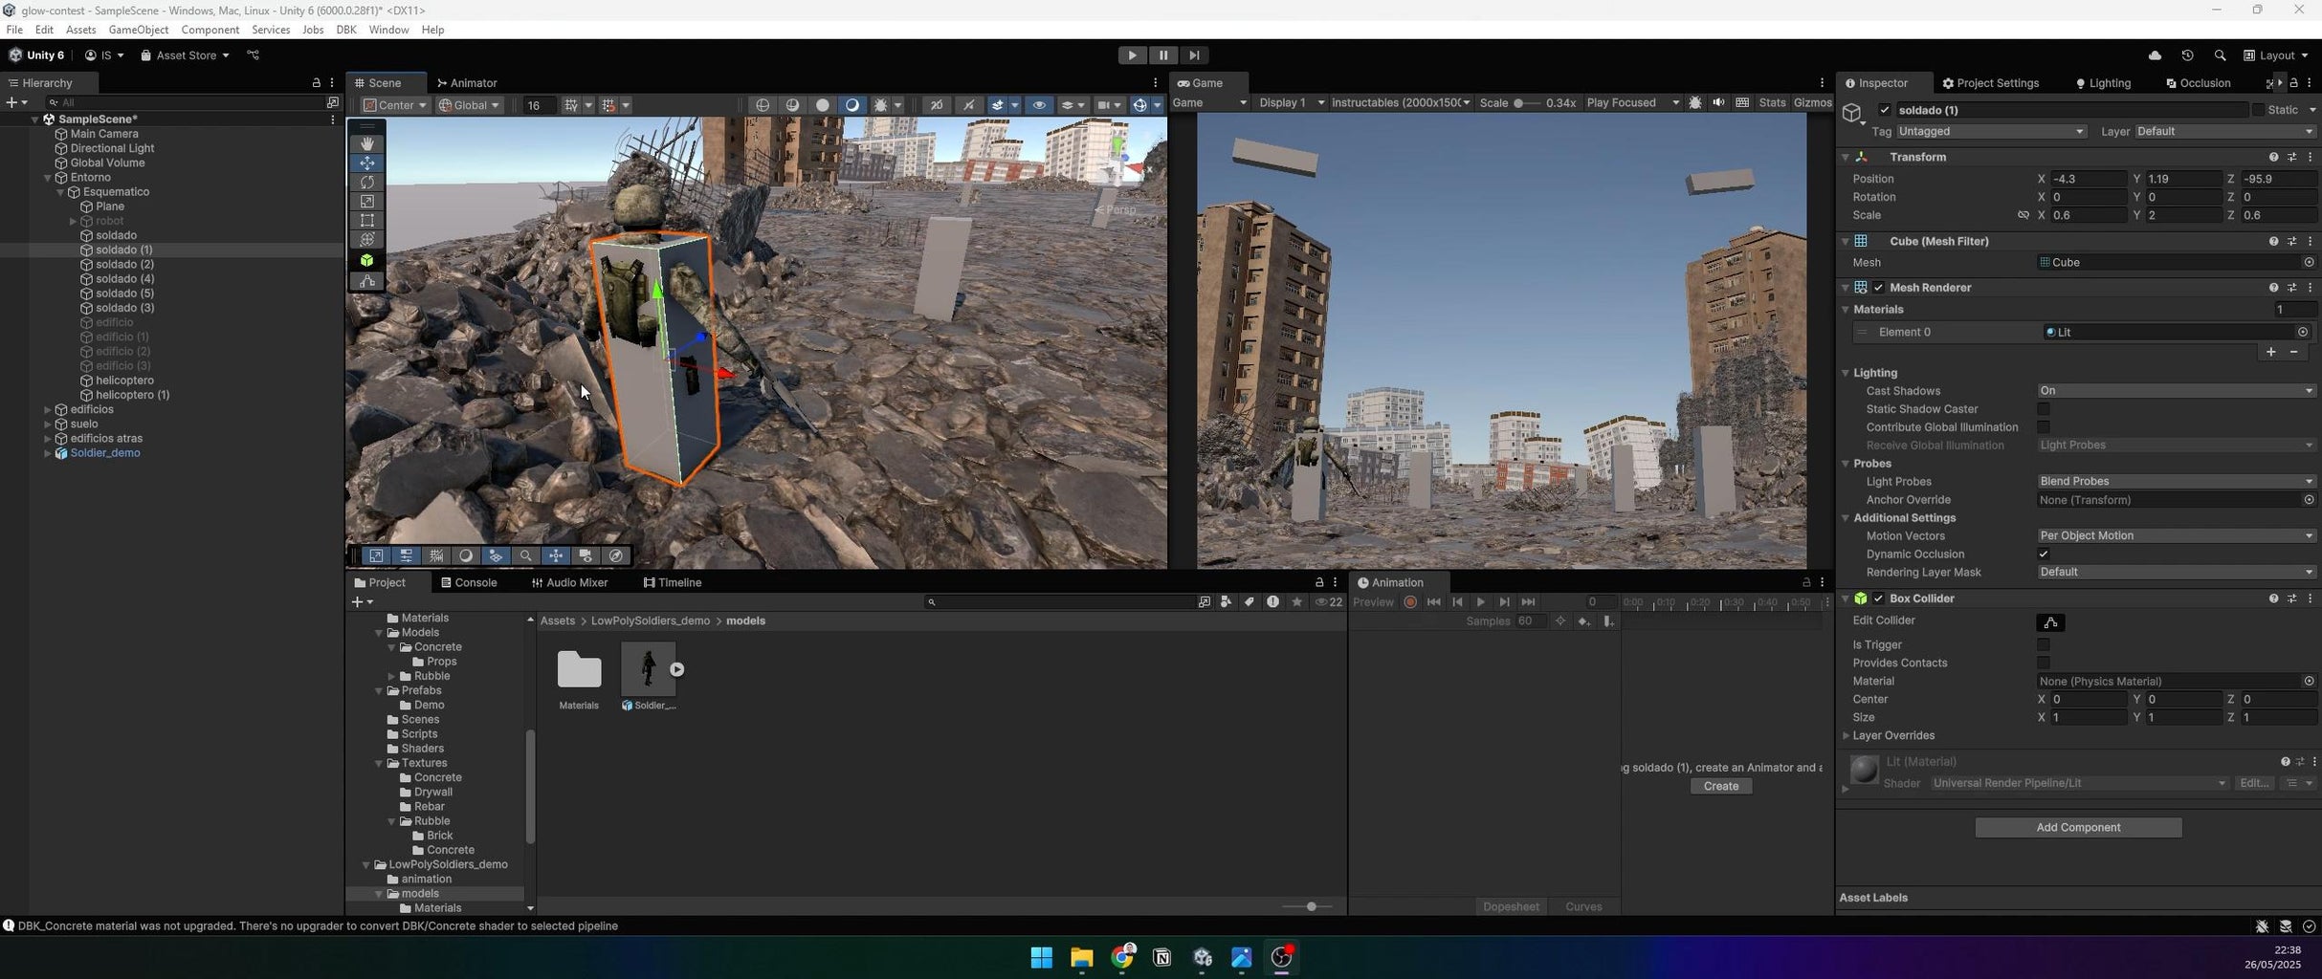
Task: Open the Tag Untagged dropdown
Action: [1991, 132]
